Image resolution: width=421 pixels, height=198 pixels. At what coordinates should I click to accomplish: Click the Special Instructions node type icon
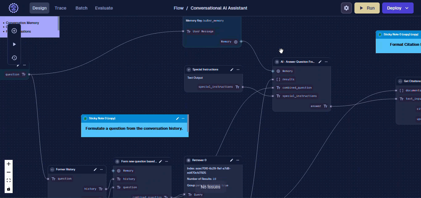[x=189, y=69]
